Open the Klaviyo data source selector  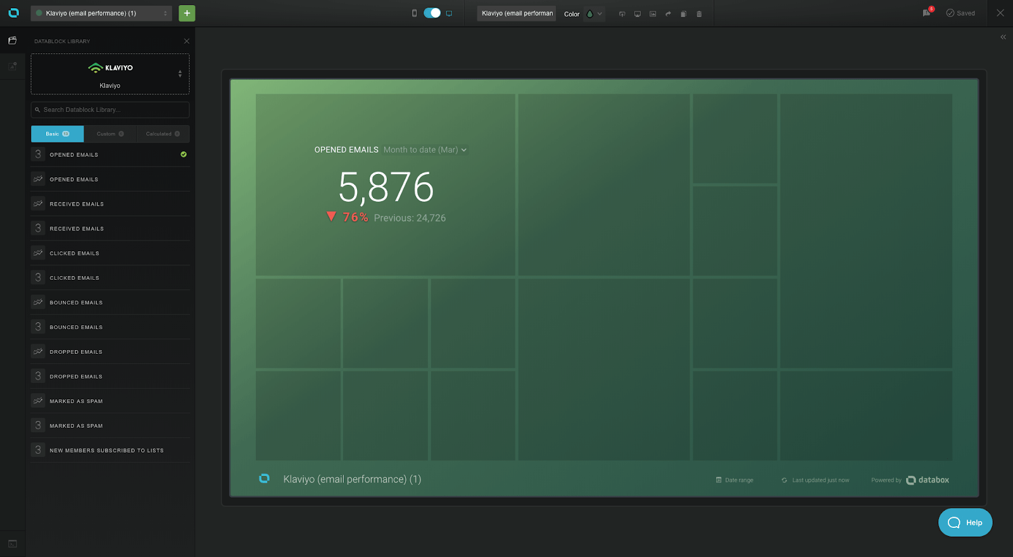click(x=110, y=74)
